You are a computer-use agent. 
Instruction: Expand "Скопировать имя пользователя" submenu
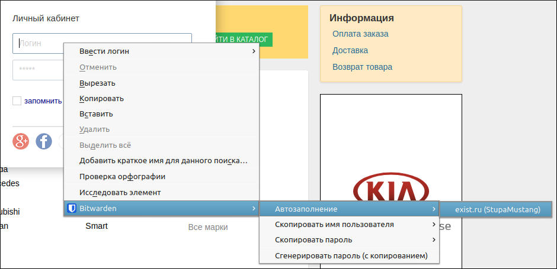[x=349, y=225]
